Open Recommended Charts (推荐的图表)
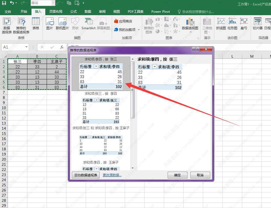271x208 pixels. pyautogui.click(x=149, y=25)
